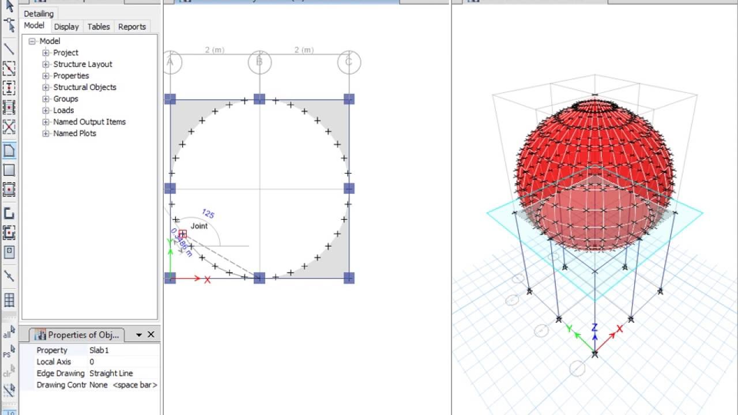Expand the Properties tree node
The image size is (738, 415).
click(46, 76)
